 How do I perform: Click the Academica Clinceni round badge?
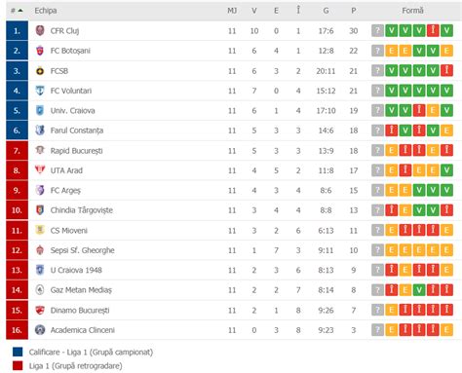(x=40, y=330)
